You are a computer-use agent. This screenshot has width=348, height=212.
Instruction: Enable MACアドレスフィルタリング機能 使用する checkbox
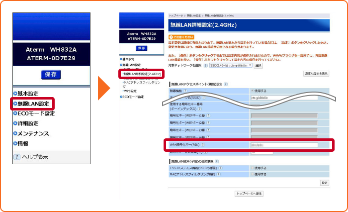click(x=253, y=174)
